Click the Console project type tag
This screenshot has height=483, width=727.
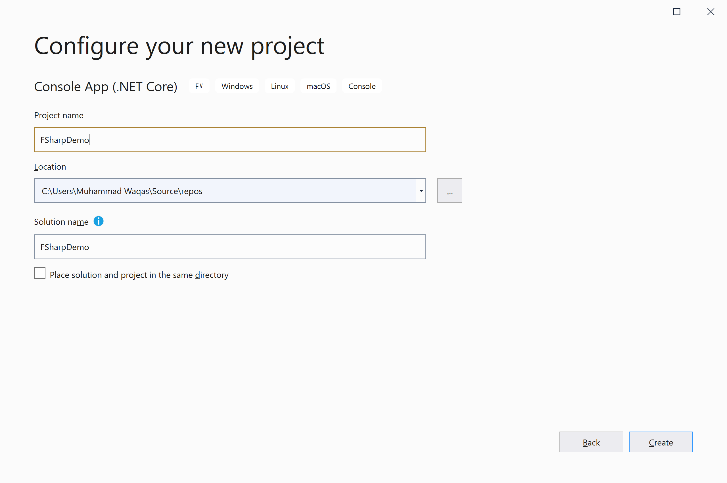pos(362,86)
